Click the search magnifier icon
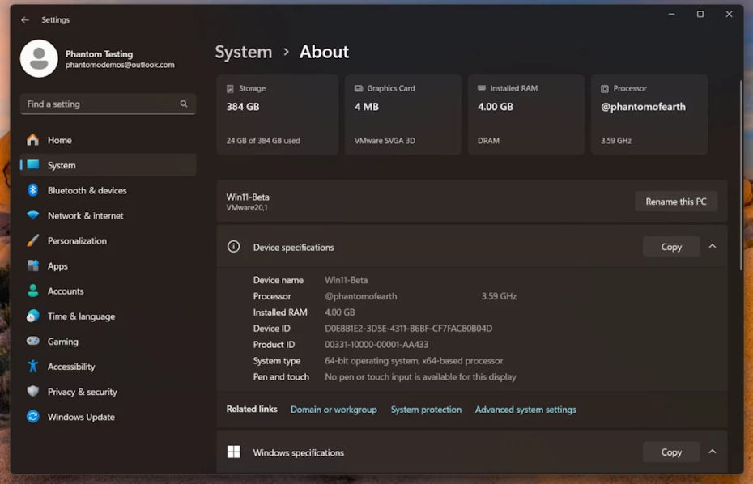 tap(184, 104)
